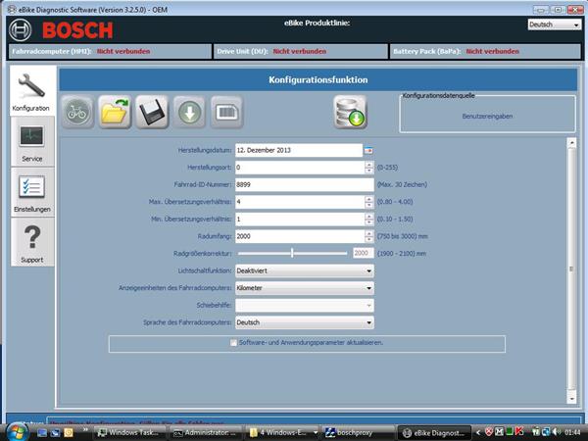
Task: Increase Radumfang with up arrow
Action: tap(369, 233)
